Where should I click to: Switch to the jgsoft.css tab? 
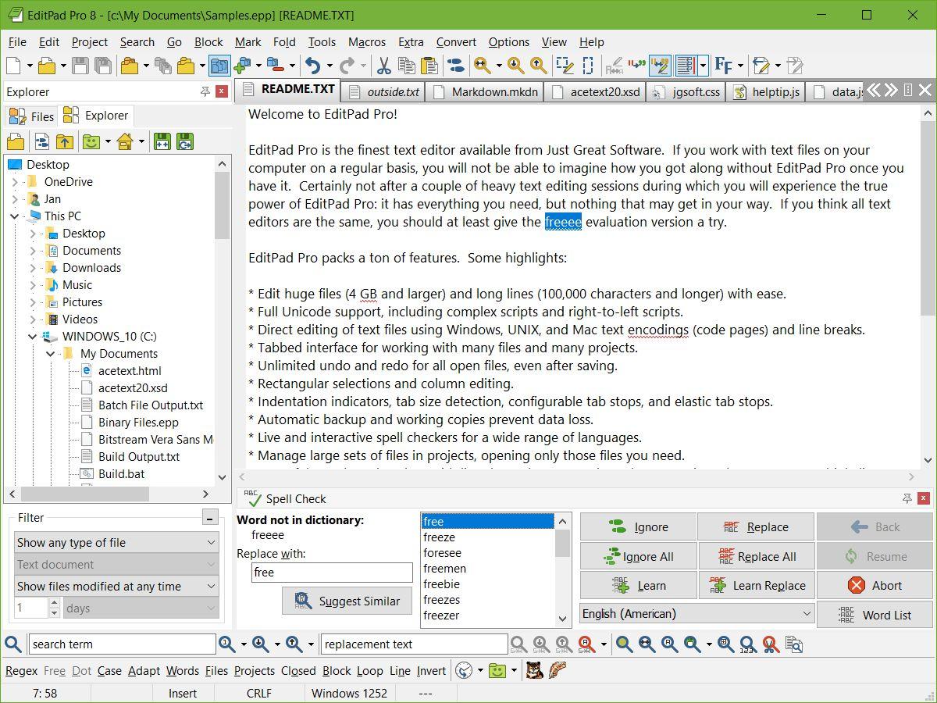(687, 91)
